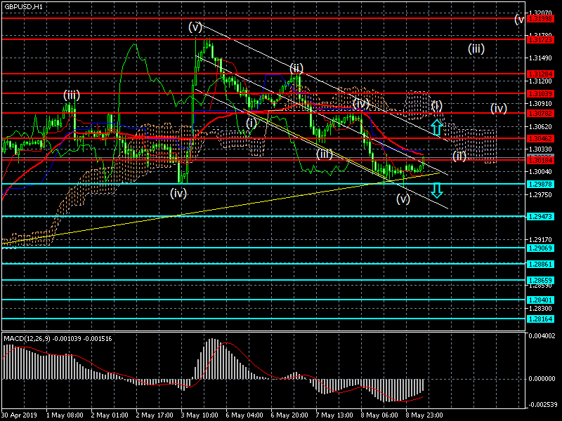Select the (ii) wave label above 6 May peak
Screen dimensions: 562x421
coord(296,68)
